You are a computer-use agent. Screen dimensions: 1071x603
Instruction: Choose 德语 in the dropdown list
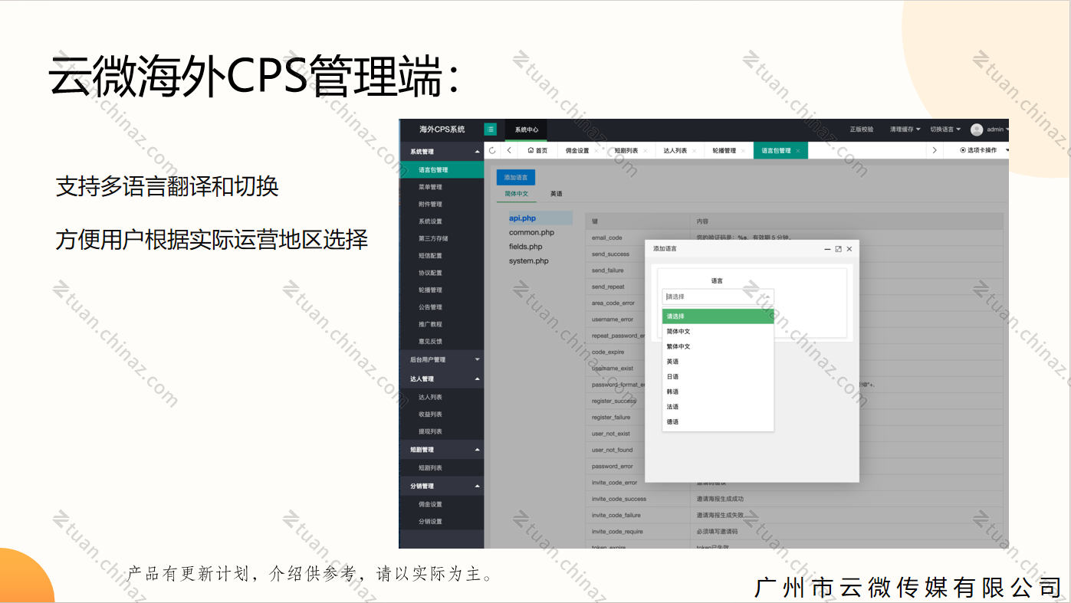click(718, 422)
